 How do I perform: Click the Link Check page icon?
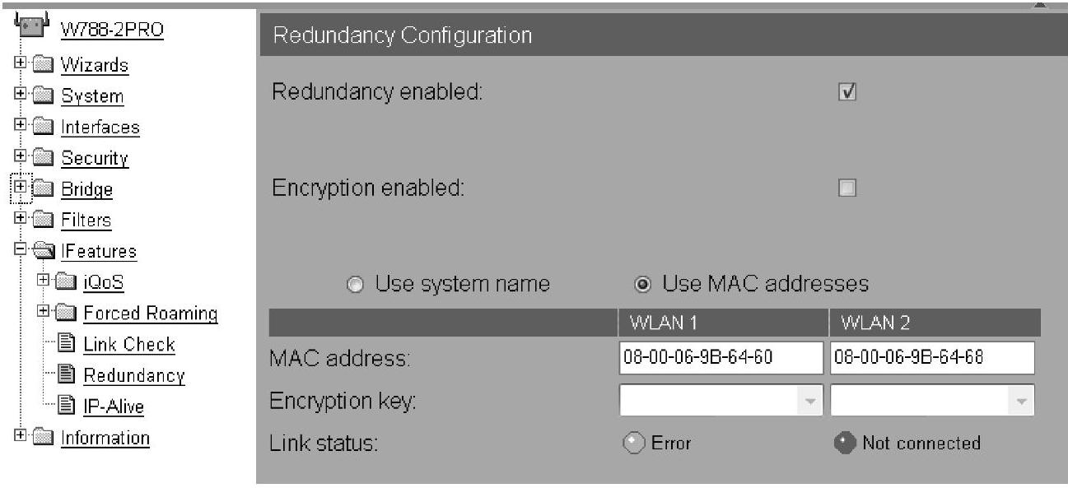point(68,344)
